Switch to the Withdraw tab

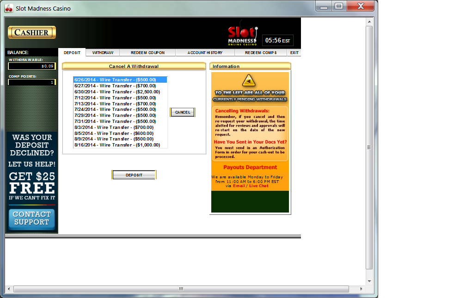[103, 53]
